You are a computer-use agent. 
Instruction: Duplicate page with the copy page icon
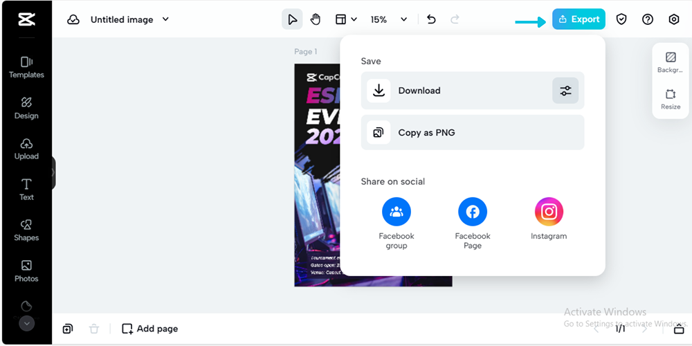[68, 328]
